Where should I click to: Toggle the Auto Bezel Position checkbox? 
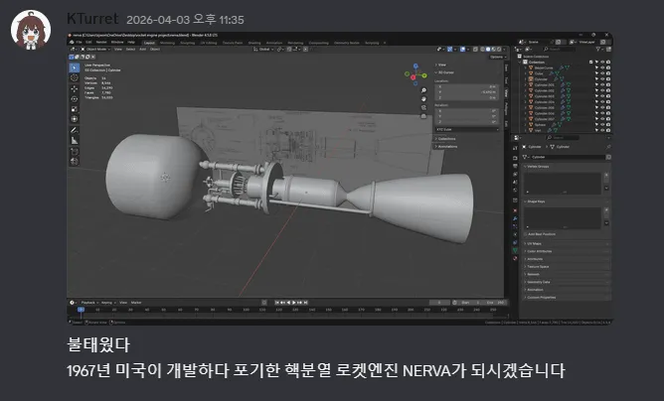pyautogui.click(x=526, y=234)
